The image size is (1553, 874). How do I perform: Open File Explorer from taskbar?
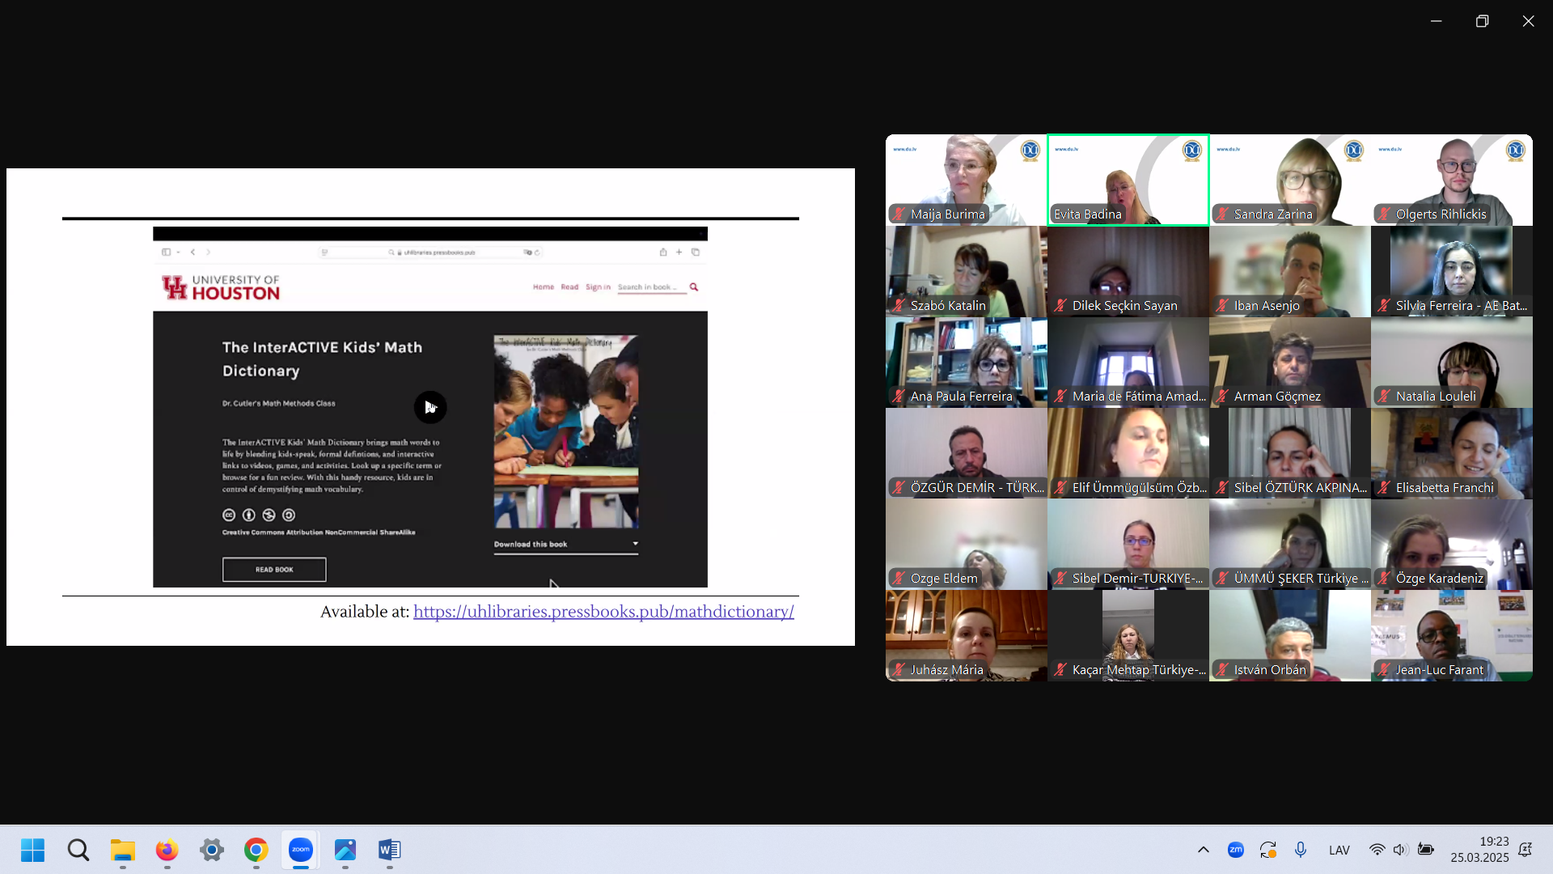123,850
